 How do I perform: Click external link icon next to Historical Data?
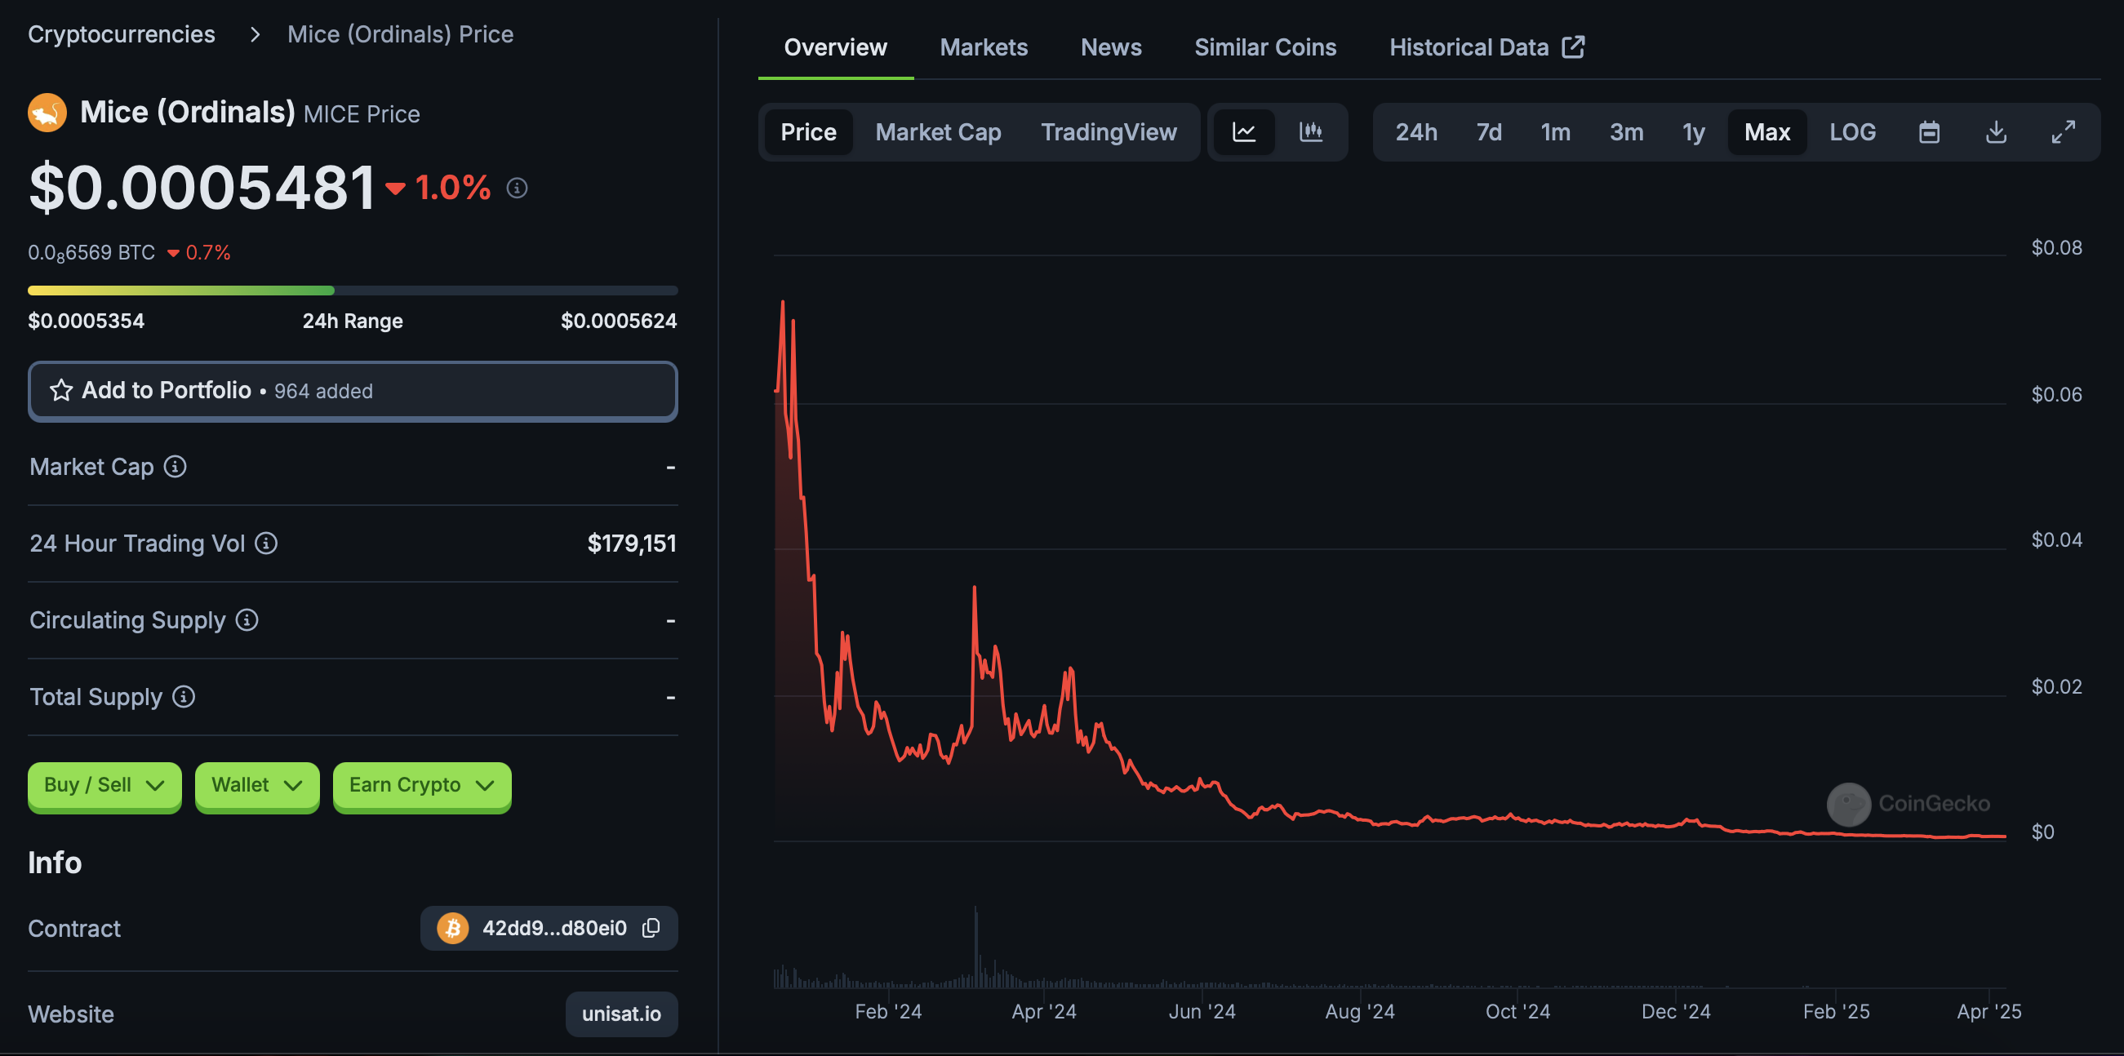(x=1573, y=47)
